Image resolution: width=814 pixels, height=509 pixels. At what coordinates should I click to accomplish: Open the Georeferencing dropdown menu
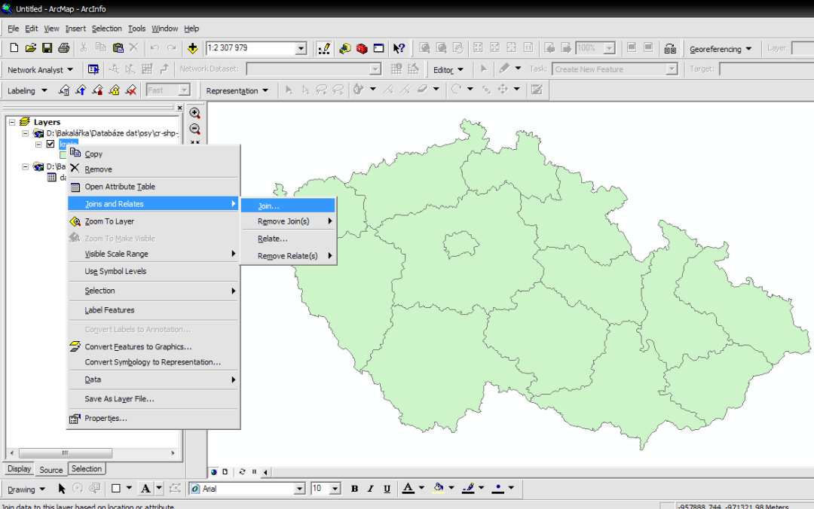coord(721,49)
